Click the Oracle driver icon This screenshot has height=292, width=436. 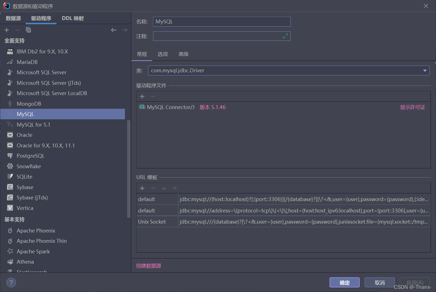tap(10, 135)
